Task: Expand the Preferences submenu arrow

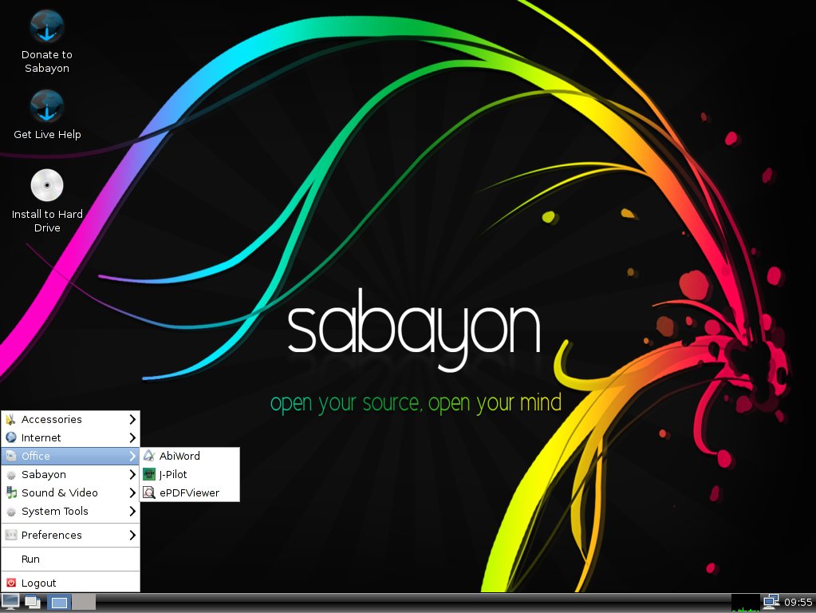Action: tap(132, 535)
